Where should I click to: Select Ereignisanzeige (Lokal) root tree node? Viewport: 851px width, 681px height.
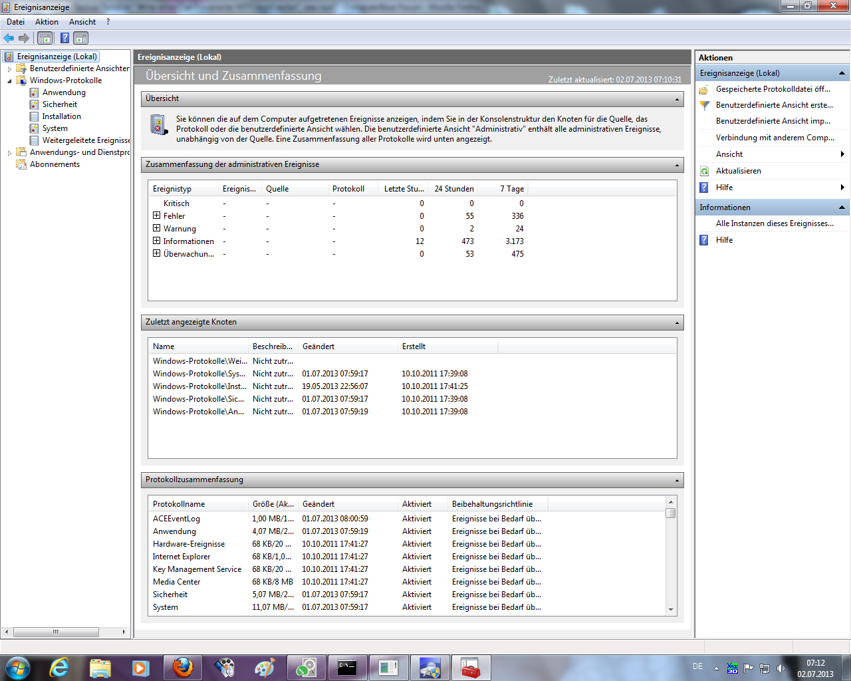[x=57, y=57]
